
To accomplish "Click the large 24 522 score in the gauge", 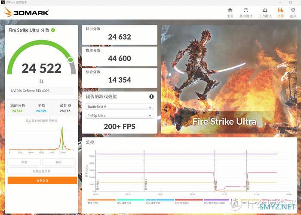I will (41, 68).
